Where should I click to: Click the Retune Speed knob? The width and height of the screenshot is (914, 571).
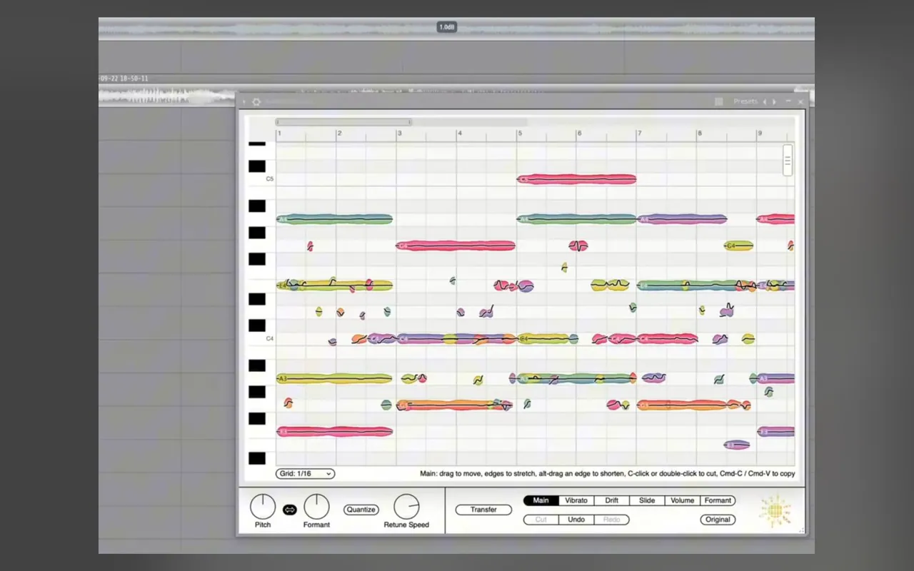coord(406,507)
